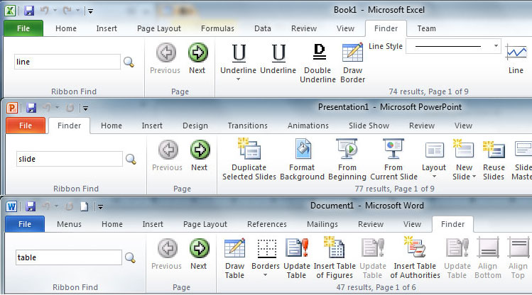Click Reuse Slides in PowerPoint
The width and height of the screenshot is (532, 295).
(x=494, y=160)
